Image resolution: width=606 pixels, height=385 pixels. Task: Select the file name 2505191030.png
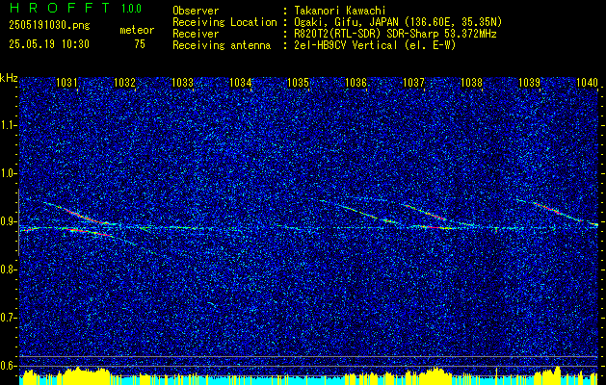(x=49, y=26)
